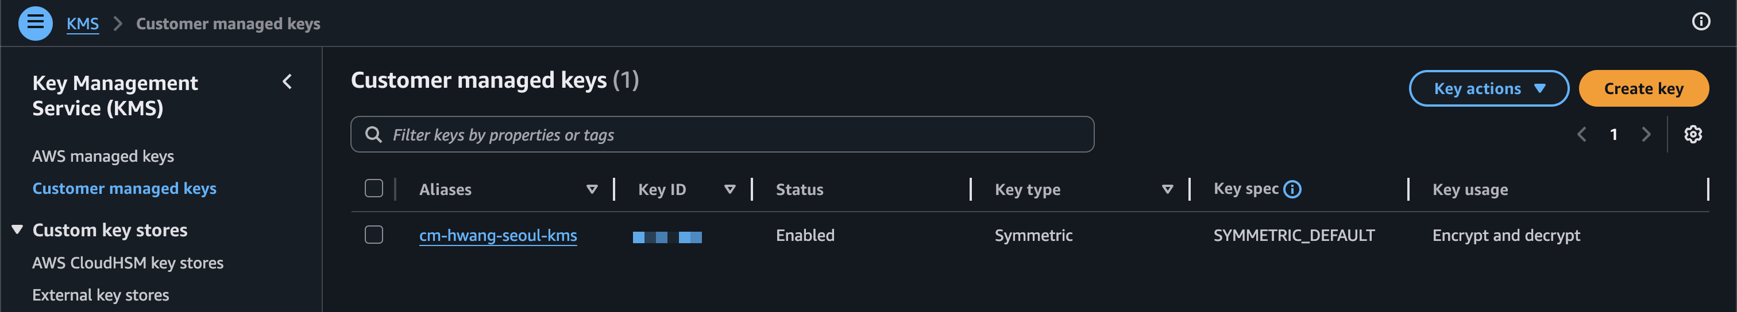Select all keys with header checkbox
This screenshot has width=1737, height=312.
click(373, 188)
